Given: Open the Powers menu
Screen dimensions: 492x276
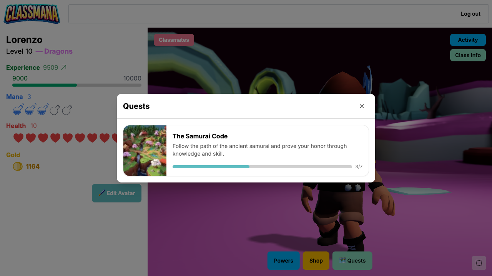Looking at the screenshot, I should coord(283,261).
